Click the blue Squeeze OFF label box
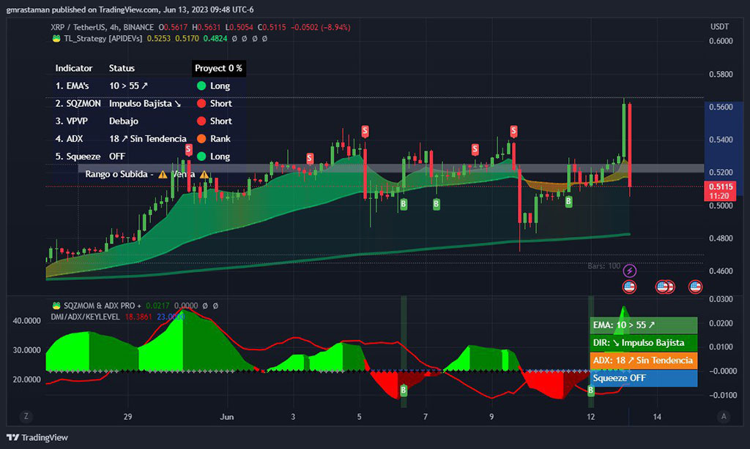This screenshot has height=449, width=750. 643,378
